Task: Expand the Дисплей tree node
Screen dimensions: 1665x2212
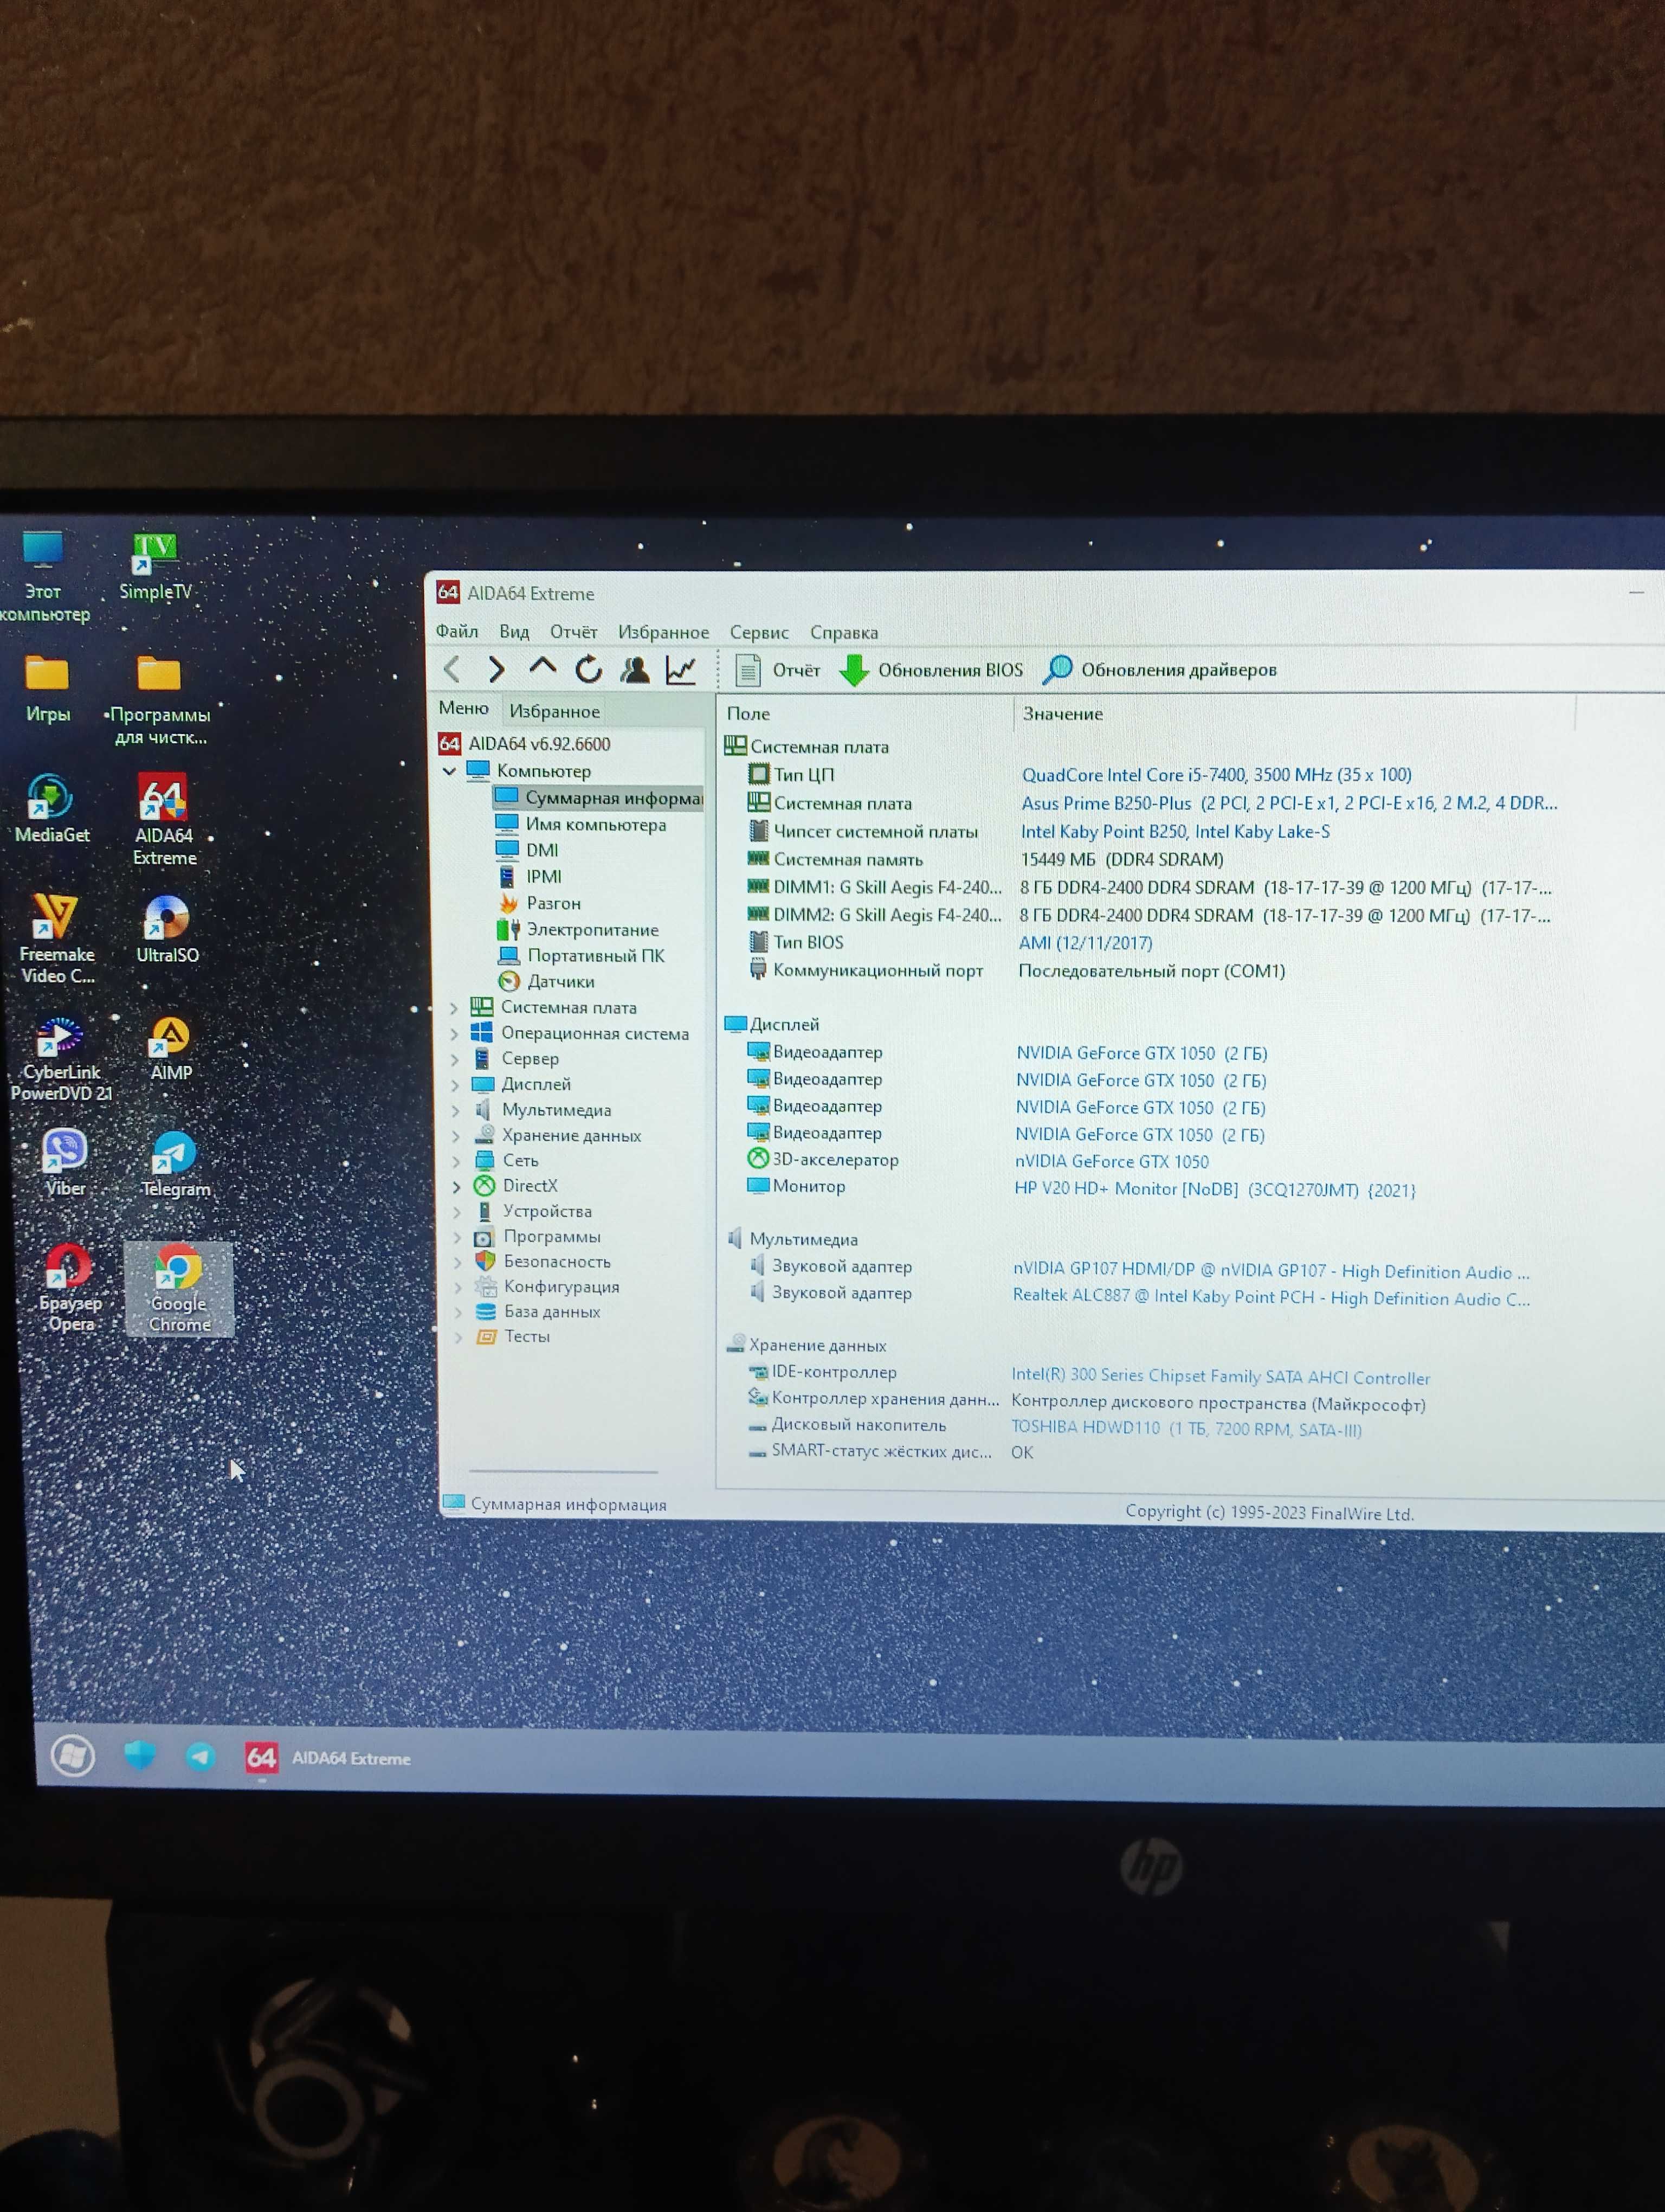Action: (x=456, y=1084)
